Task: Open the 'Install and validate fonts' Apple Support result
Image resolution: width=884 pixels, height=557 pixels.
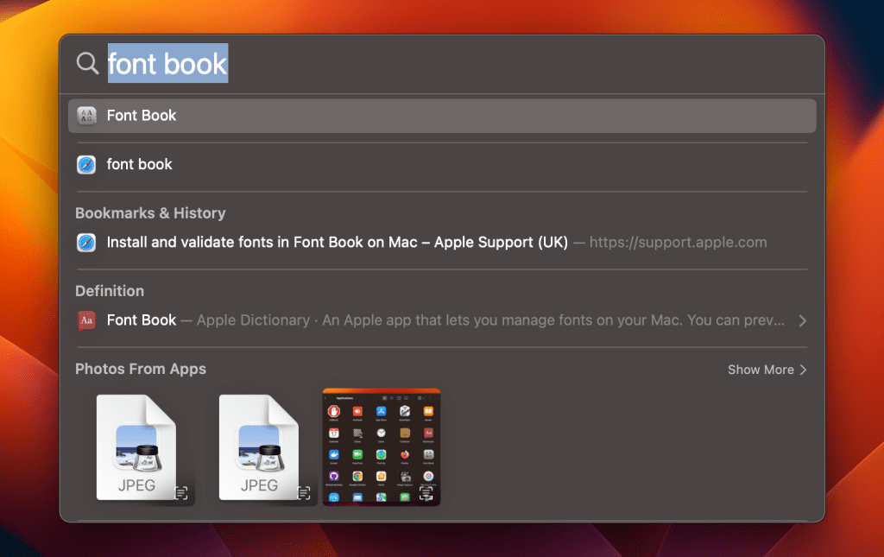Action: 337,243
